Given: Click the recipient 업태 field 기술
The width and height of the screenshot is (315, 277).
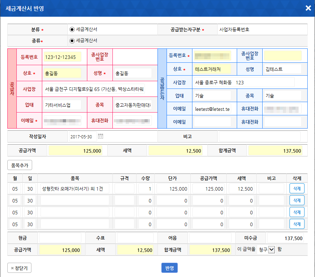Looking at the screenshot, I should pyautogui.click(x=212, y=95).
